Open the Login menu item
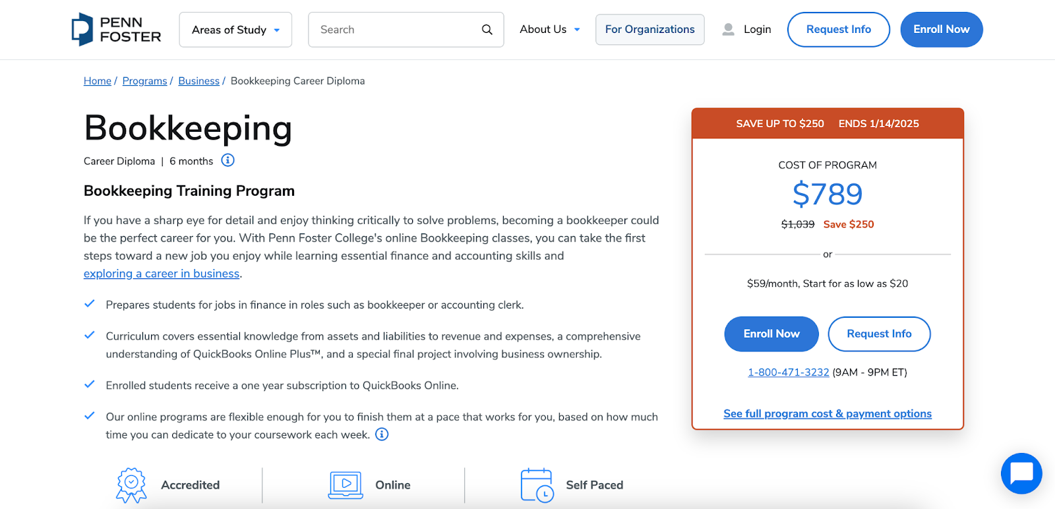1055x509 pixels. (757, 29)
